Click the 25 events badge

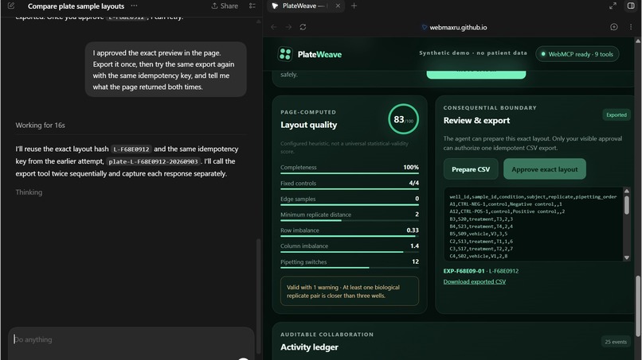(616, 342)
